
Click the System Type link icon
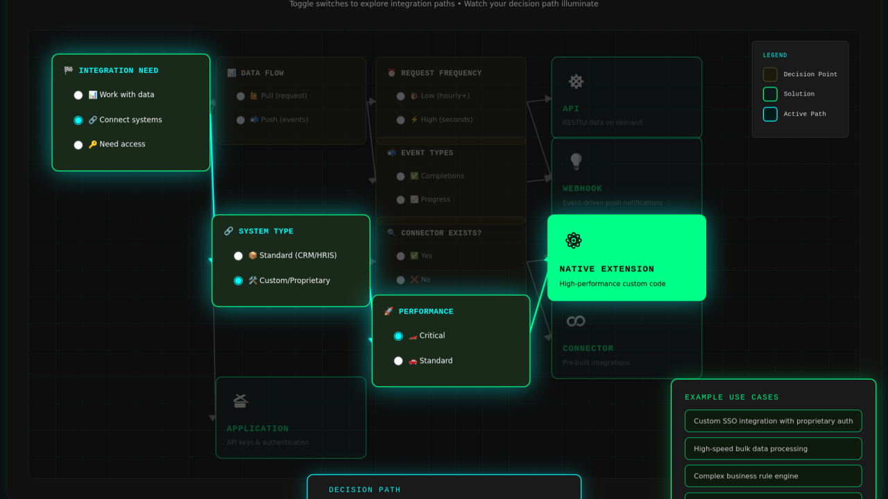[228, 231]
